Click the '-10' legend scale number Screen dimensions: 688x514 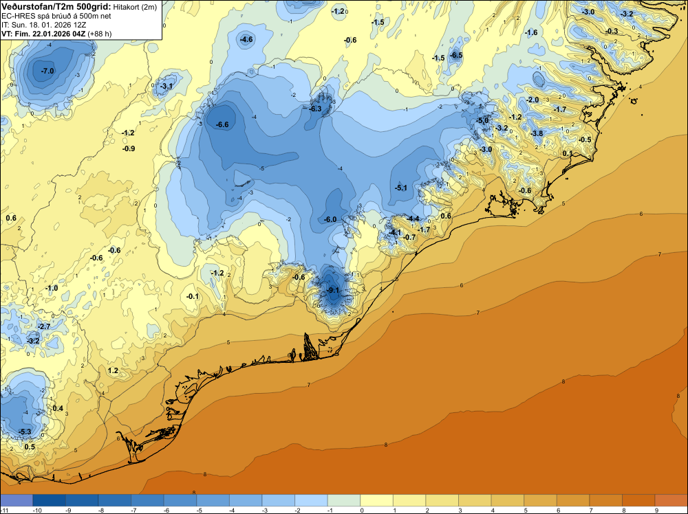(37, 510)
